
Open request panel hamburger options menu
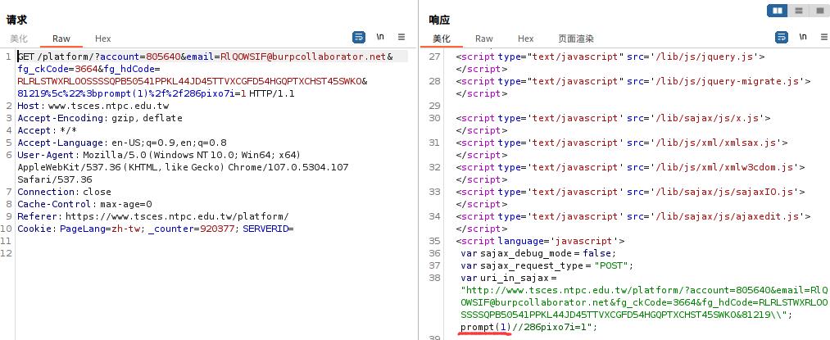(x=401, y=37)
